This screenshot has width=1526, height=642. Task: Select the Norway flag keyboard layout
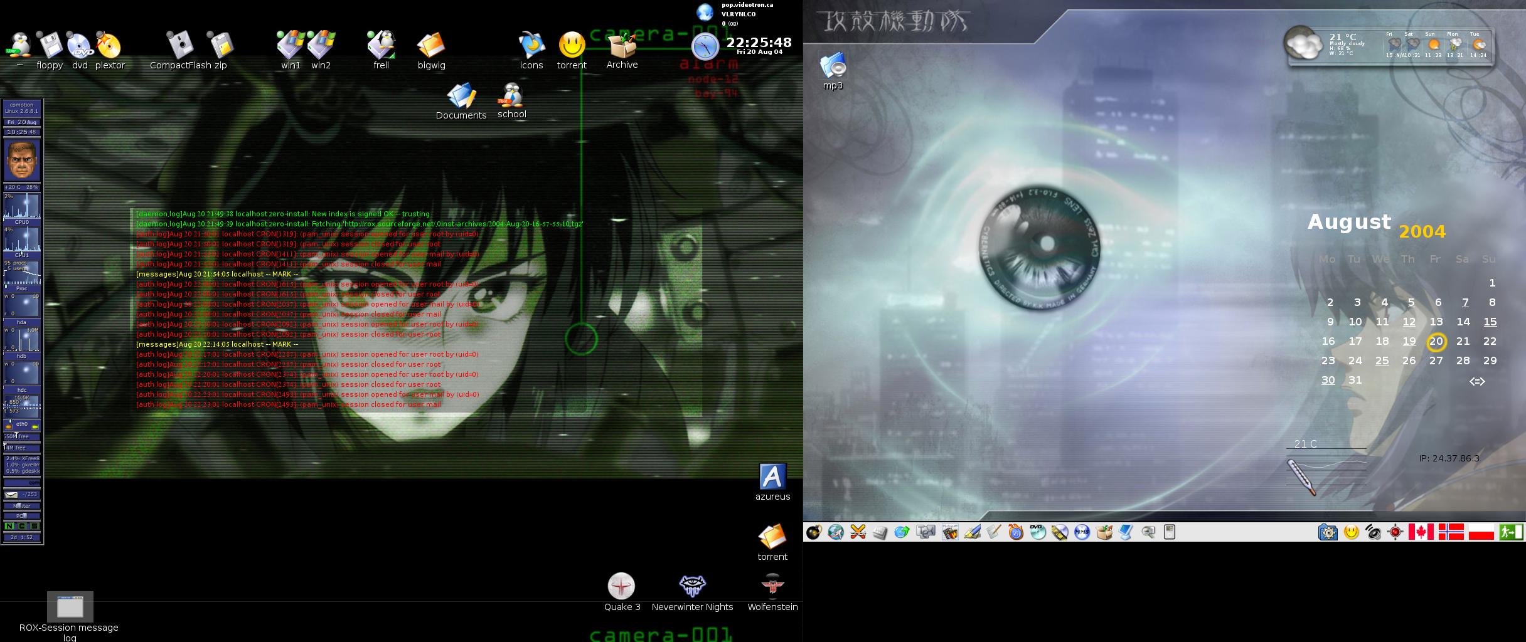pyautogui.click(x=1451, y=532)
